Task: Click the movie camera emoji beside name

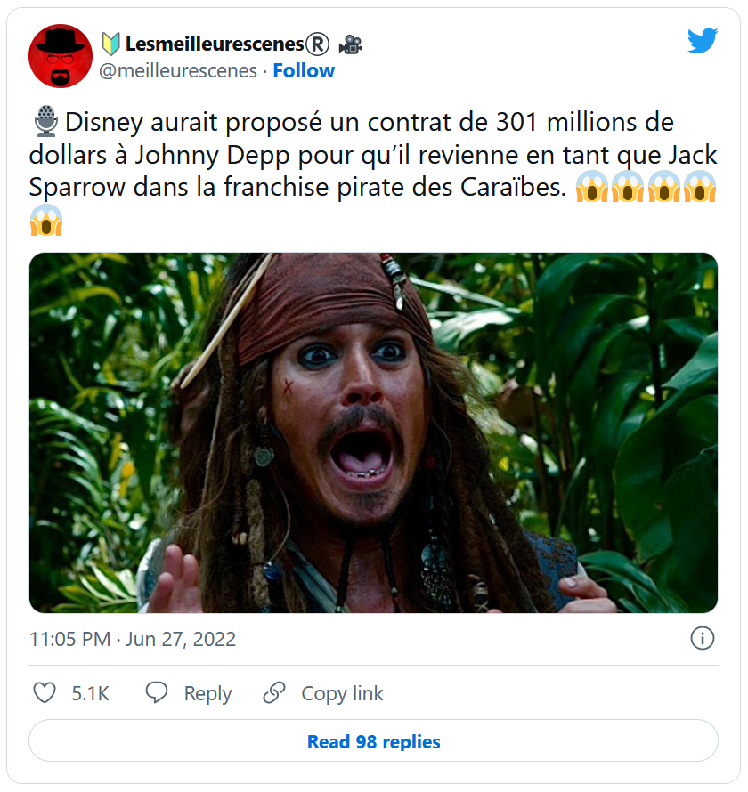Action: click(350, 44)
